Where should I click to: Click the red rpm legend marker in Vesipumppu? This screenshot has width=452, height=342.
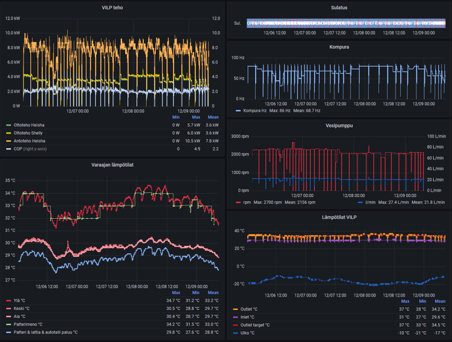pyautogui.click(x=238, y=202)
